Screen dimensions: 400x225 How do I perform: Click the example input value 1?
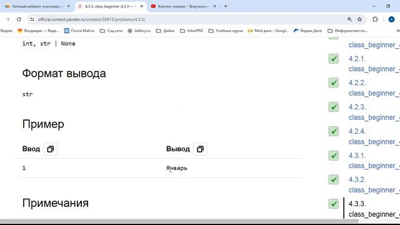coord(24,168)
